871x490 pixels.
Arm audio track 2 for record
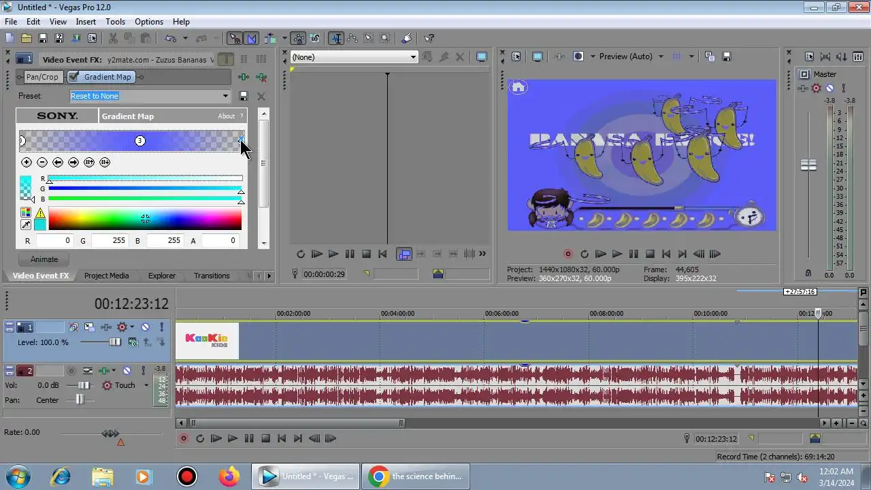coord(71,371)
